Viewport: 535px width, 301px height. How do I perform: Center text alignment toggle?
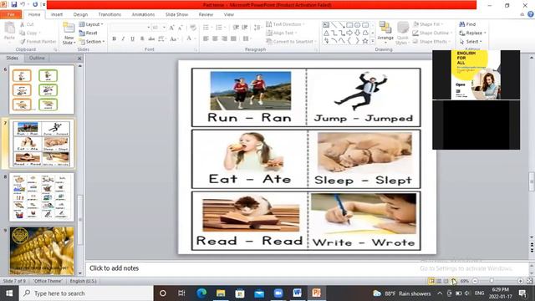pyautogui.click(x=215, y=39)
